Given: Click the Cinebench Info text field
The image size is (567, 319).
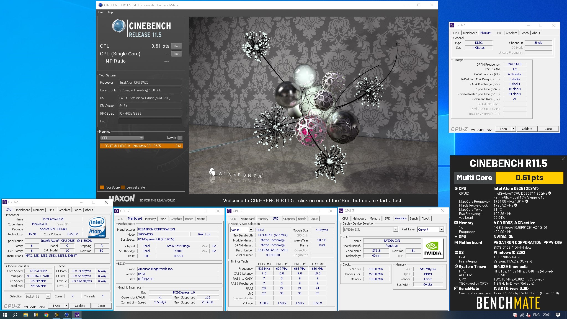Looking at the screenshot, I should 150,121.
